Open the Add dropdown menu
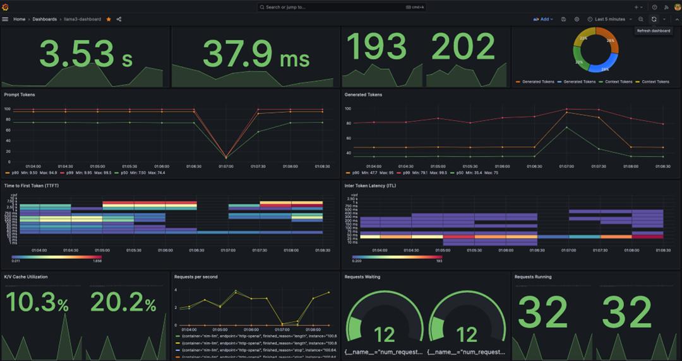The image size is (682, 361). pos(543,20)
